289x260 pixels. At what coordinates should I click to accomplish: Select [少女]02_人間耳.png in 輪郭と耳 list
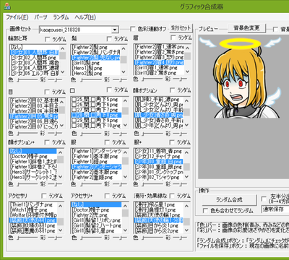[x=34, y=58]
